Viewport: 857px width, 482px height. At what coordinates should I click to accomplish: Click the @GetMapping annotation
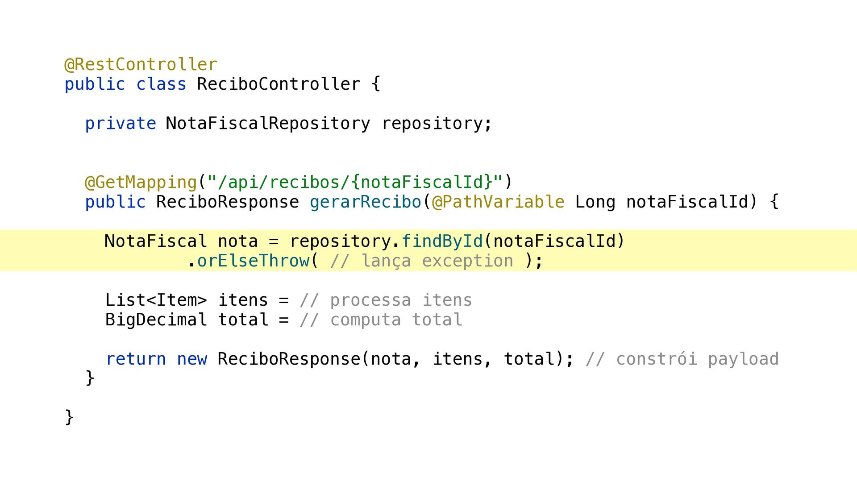point(141,183)
